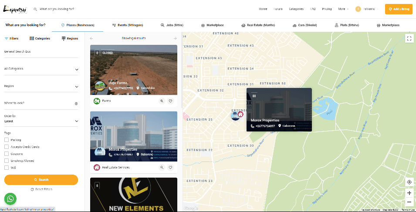Image resolution: width=416 pixels, height=212 pixels.
Task: Bookmark Juju Farms with heart icon
Action: [x=170, y=101]
